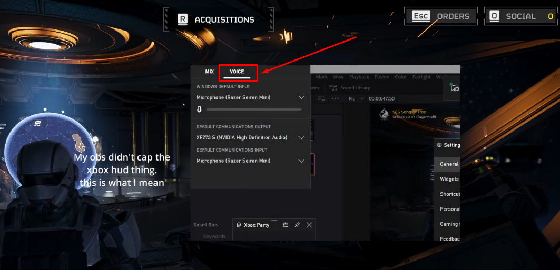Open the Default Communications Input microphone dropdown

[251, 161]
